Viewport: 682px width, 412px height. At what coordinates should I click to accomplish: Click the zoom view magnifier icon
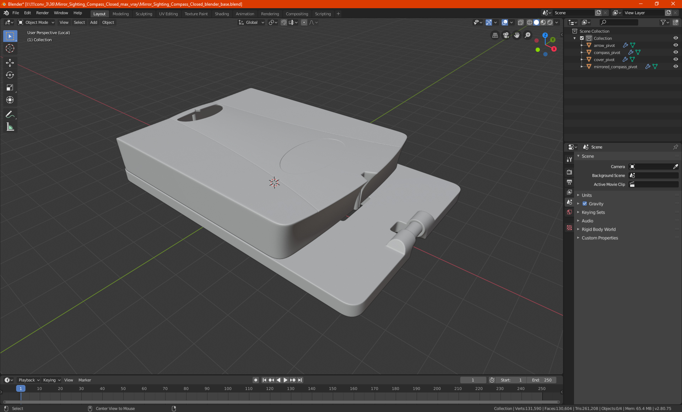pos(528,35)
